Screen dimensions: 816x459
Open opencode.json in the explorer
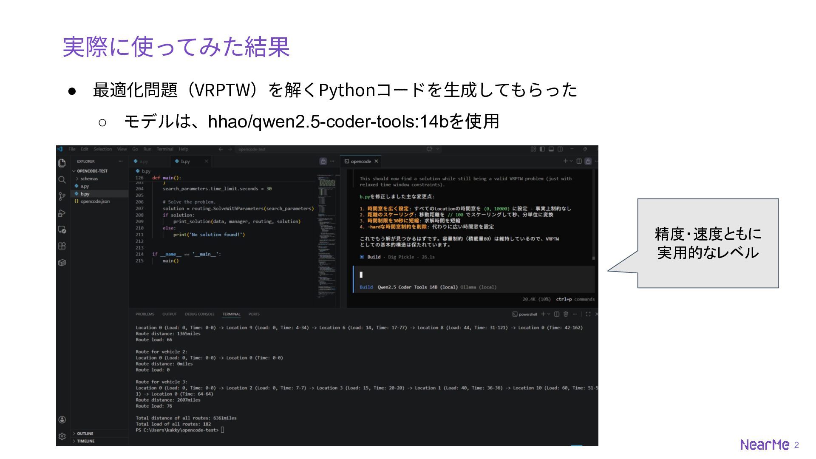pyautogui.click(x=95, y=201)
